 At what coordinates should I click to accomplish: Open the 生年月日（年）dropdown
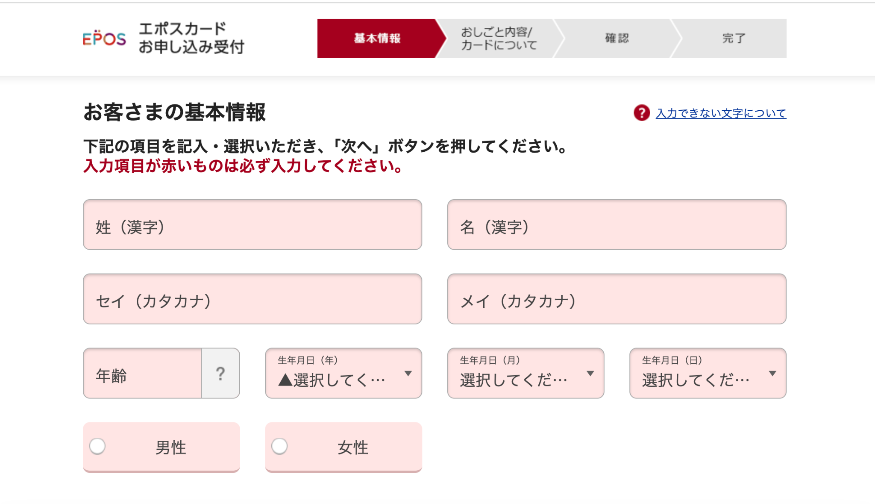coord(338,374)
